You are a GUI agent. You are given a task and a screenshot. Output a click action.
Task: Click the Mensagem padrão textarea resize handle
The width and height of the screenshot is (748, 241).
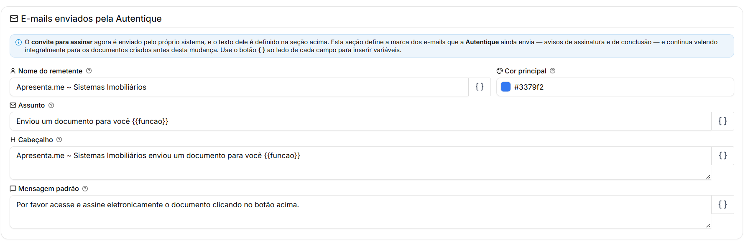(x=708, y=226)
